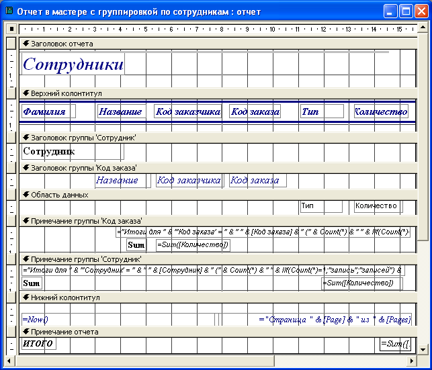Select the page number expression 'Страница'
The image size is (432, 370).
pos(316,320)
